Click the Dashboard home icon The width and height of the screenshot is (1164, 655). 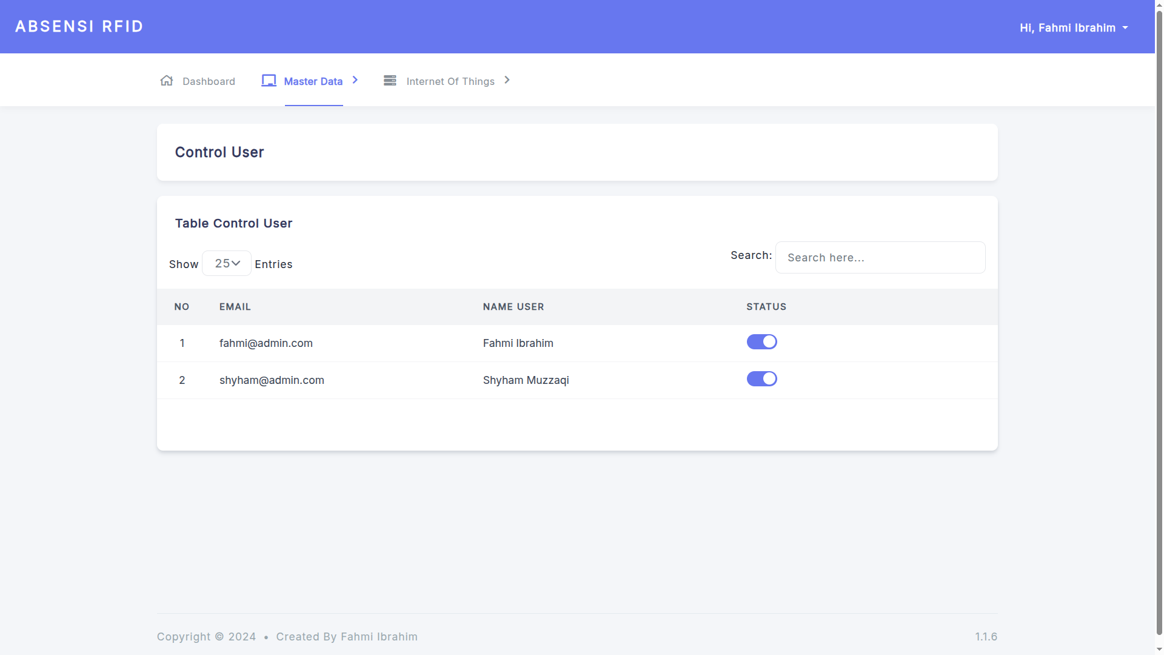(167, 81)
